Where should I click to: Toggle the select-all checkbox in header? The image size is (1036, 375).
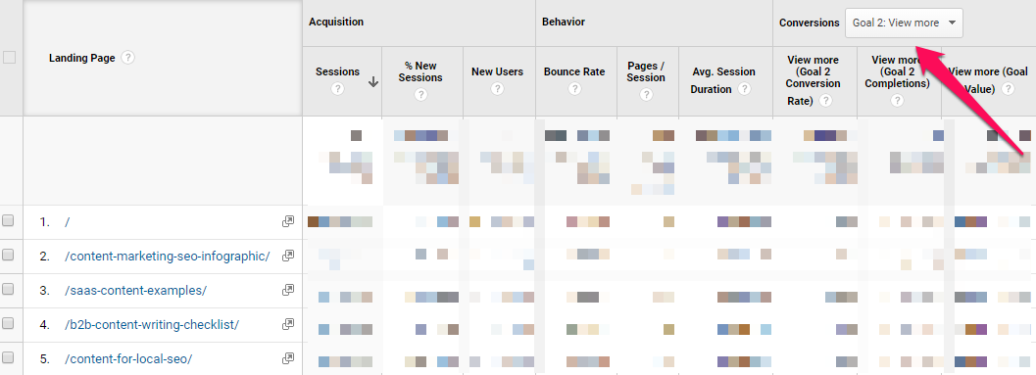9,58
